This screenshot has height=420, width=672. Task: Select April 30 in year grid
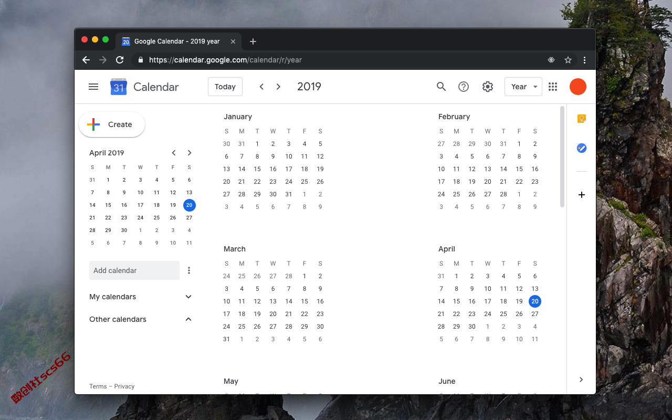pos(472,327)
